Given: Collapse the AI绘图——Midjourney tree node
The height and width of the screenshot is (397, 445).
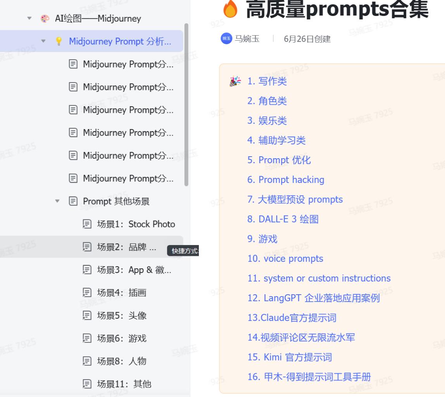Looking at the screenshot, I should 29,19.
